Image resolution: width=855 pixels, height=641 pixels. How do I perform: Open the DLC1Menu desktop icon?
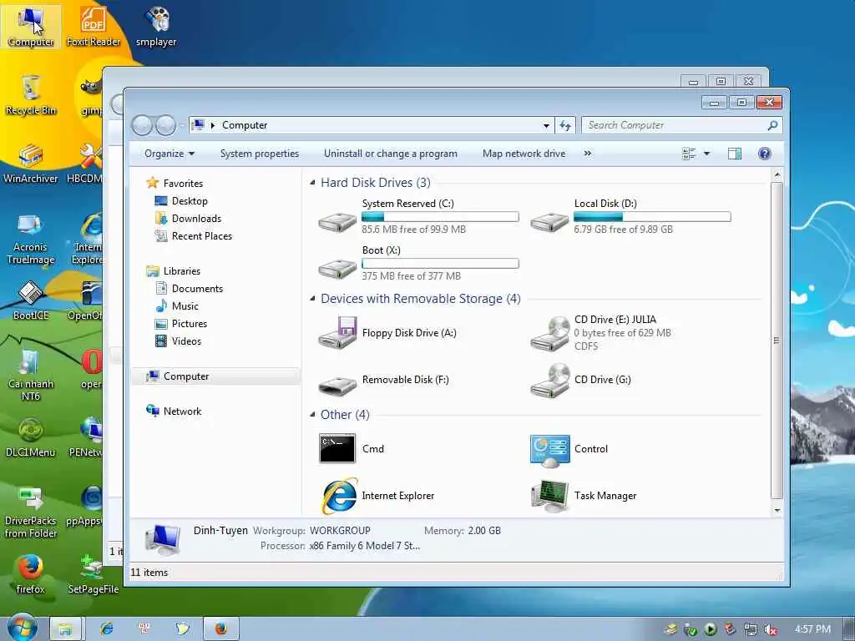click(31, 437)
